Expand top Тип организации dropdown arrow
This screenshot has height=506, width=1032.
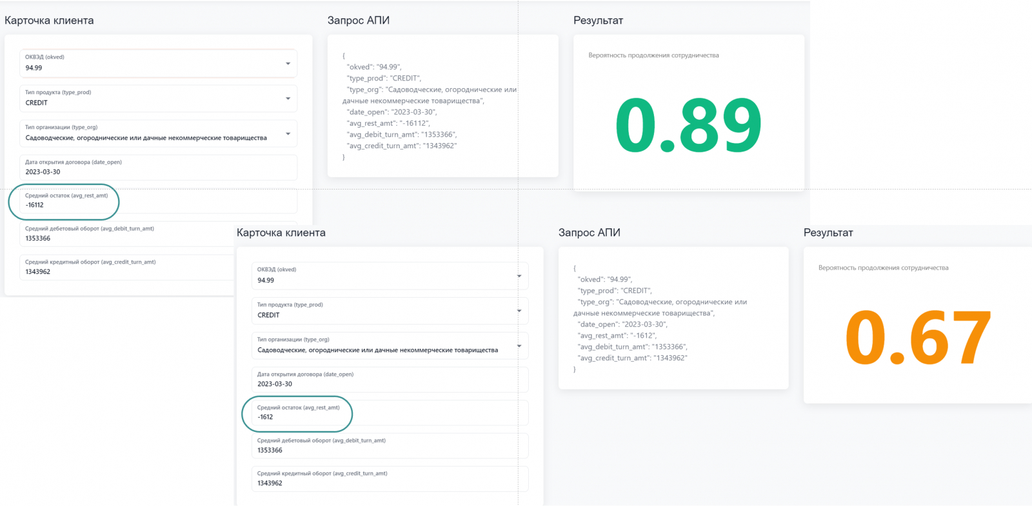click(288, 134)
